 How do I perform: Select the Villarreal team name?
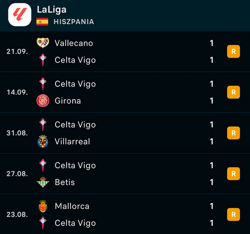pos(72,141)
